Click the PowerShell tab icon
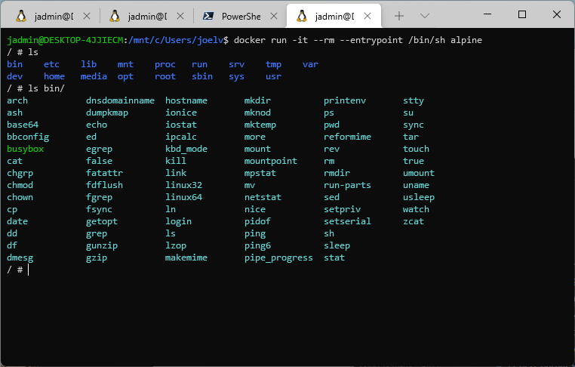This screenshot has height=367, width=575. click(208, 16)
